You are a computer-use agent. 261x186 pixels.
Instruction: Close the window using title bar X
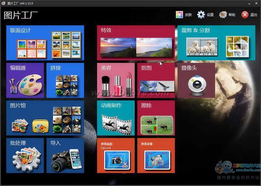coord(255,3)
